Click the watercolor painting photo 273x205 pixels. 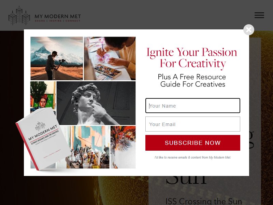pyautogui.click(x=110, y=58)
